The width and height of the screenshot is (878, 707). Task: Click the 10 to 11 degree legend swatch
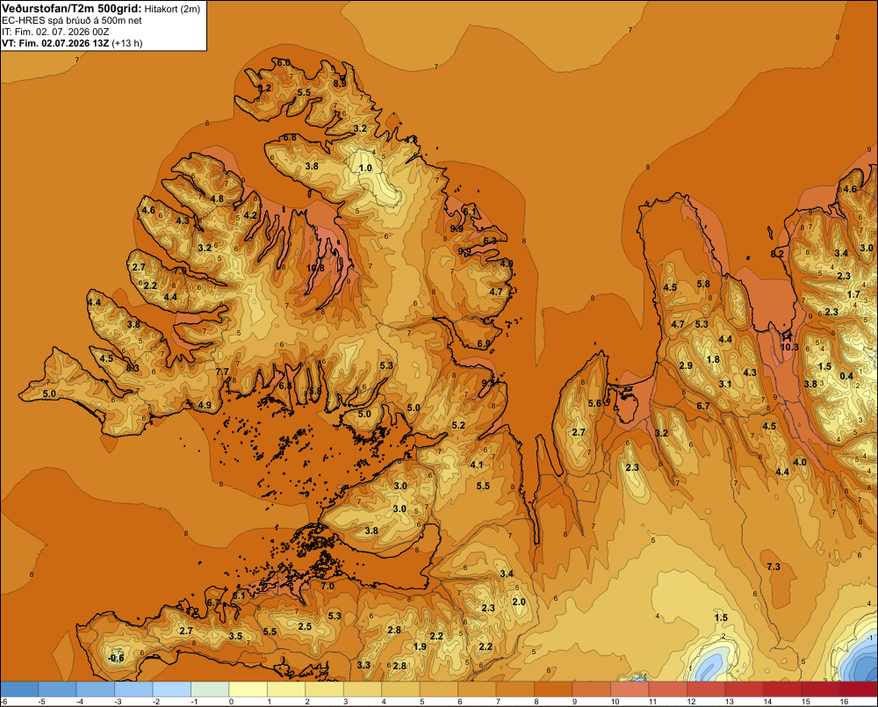630,689
